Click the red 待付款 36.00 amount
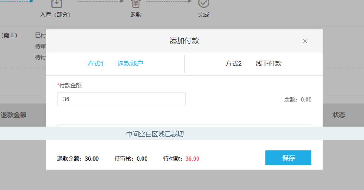The width and height of the screenshot is (364, 190). click(x=192, y=159)
